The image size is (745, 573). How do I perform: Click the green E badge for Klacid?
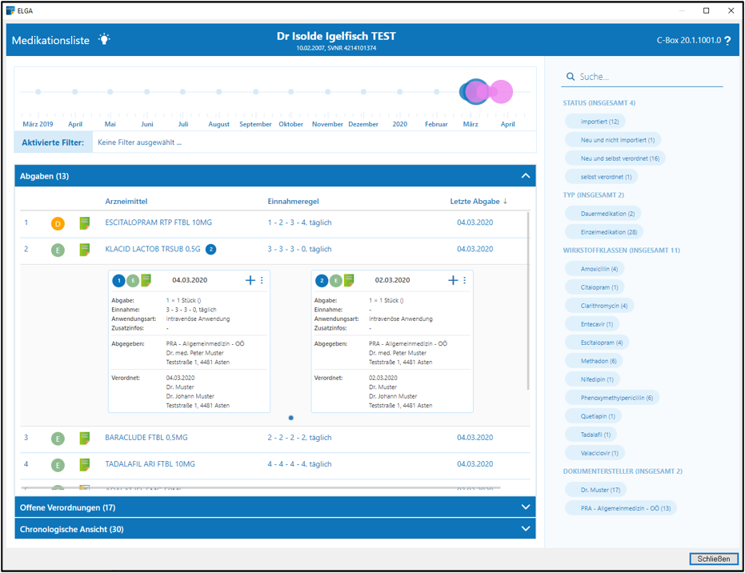[58, 250]
